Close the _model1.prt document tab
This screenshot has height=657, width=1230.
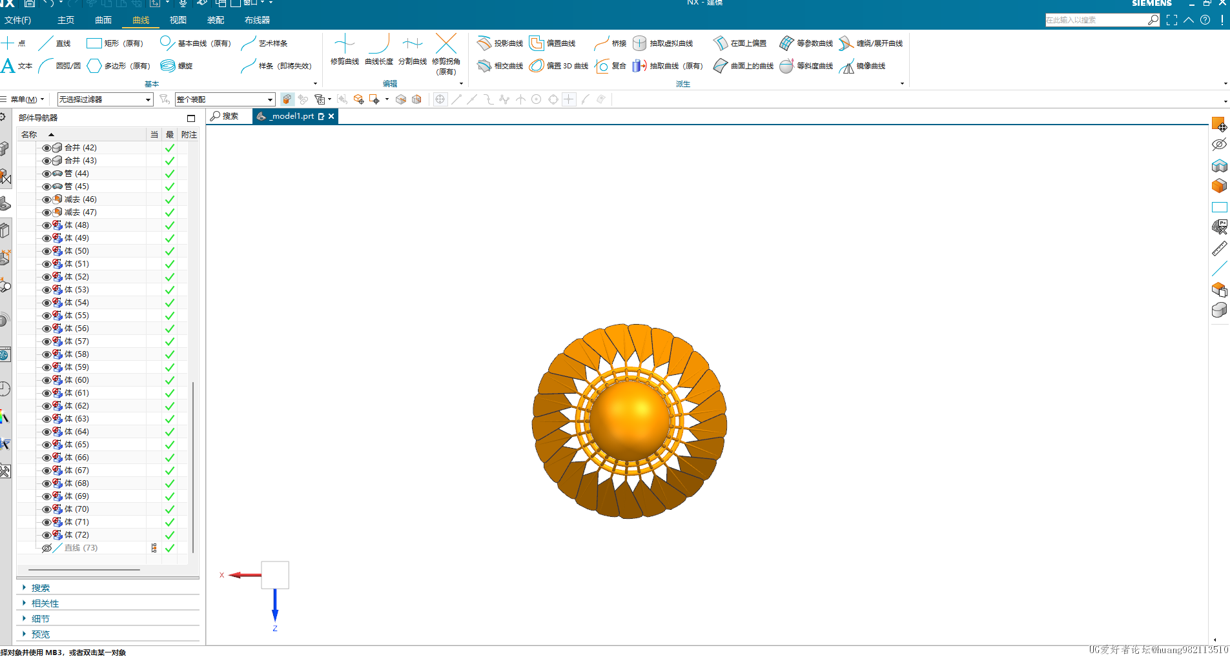(x=331, y=116)
